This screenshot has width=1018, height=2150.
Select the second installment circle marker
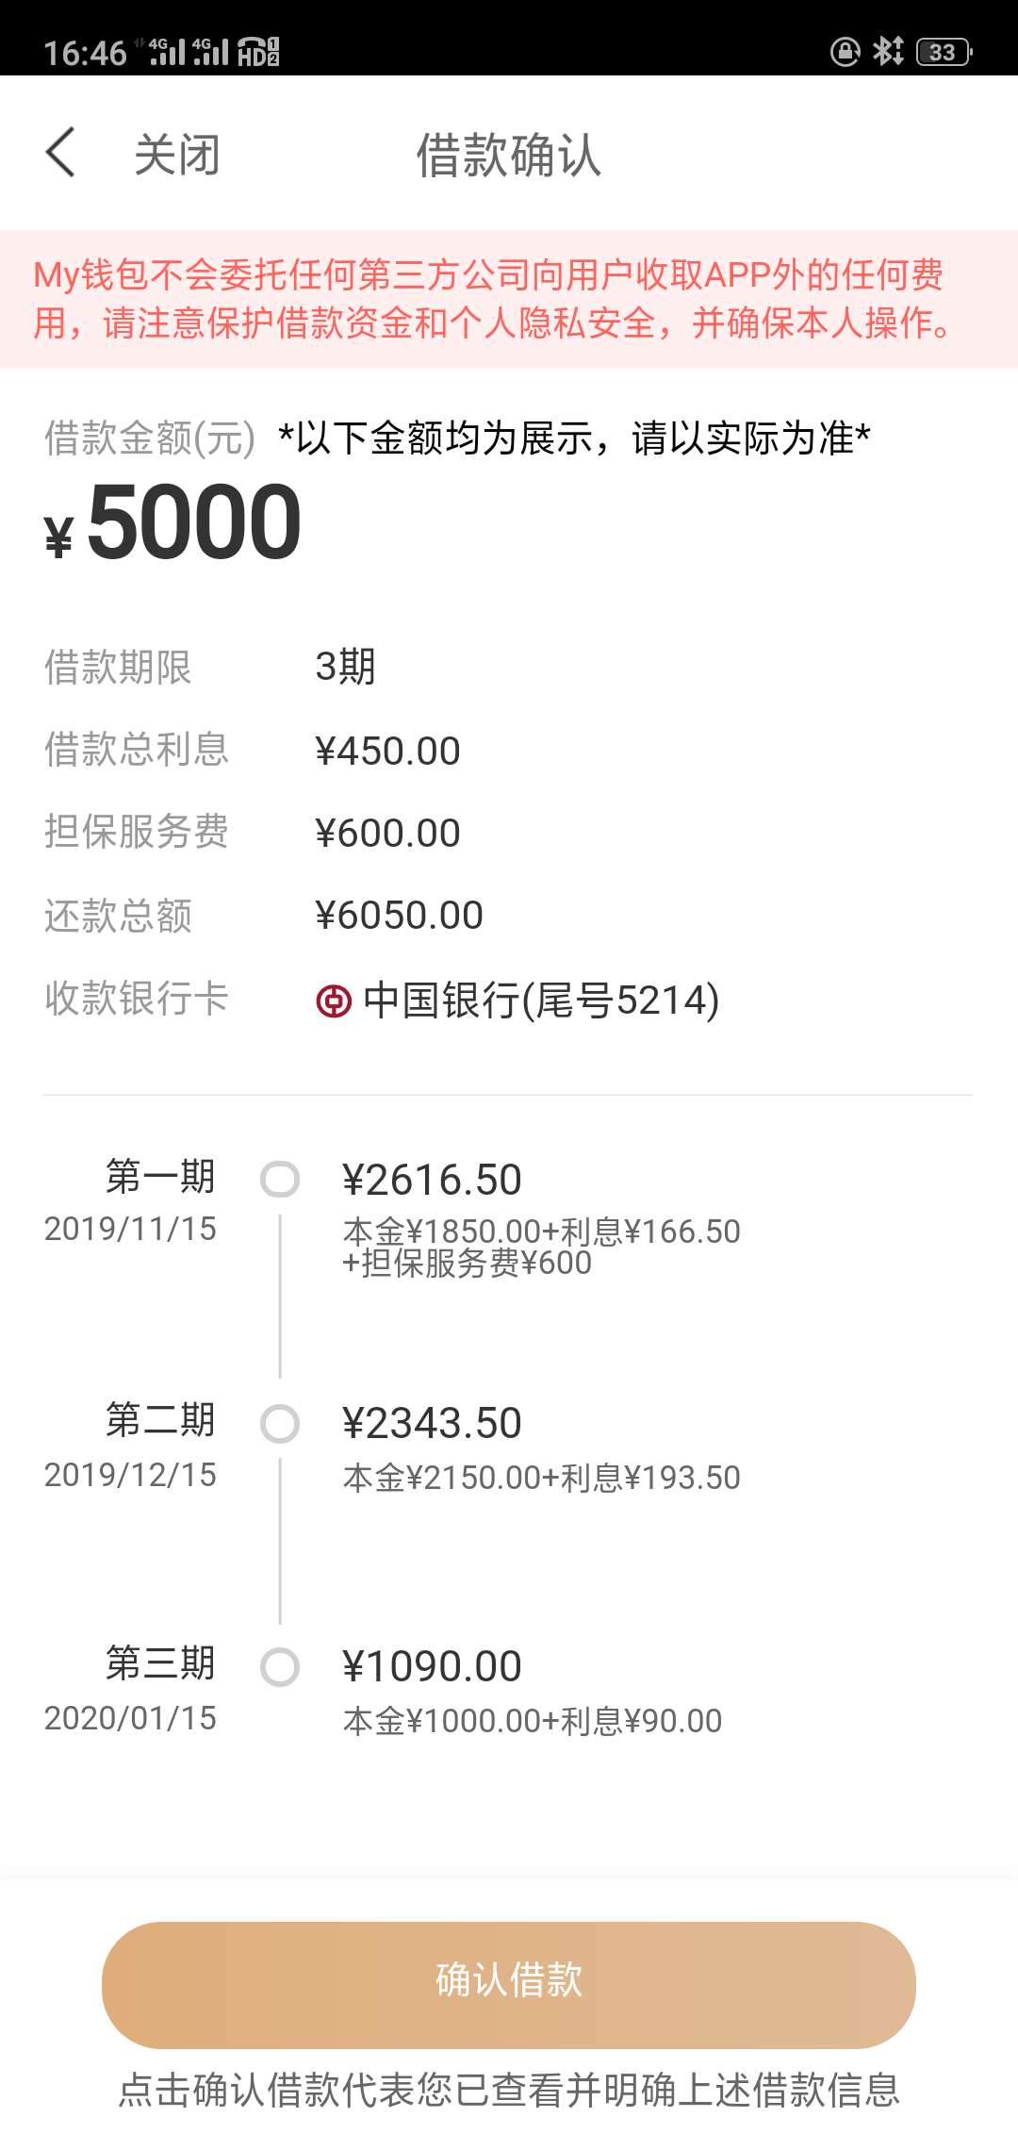point(280,1424)
